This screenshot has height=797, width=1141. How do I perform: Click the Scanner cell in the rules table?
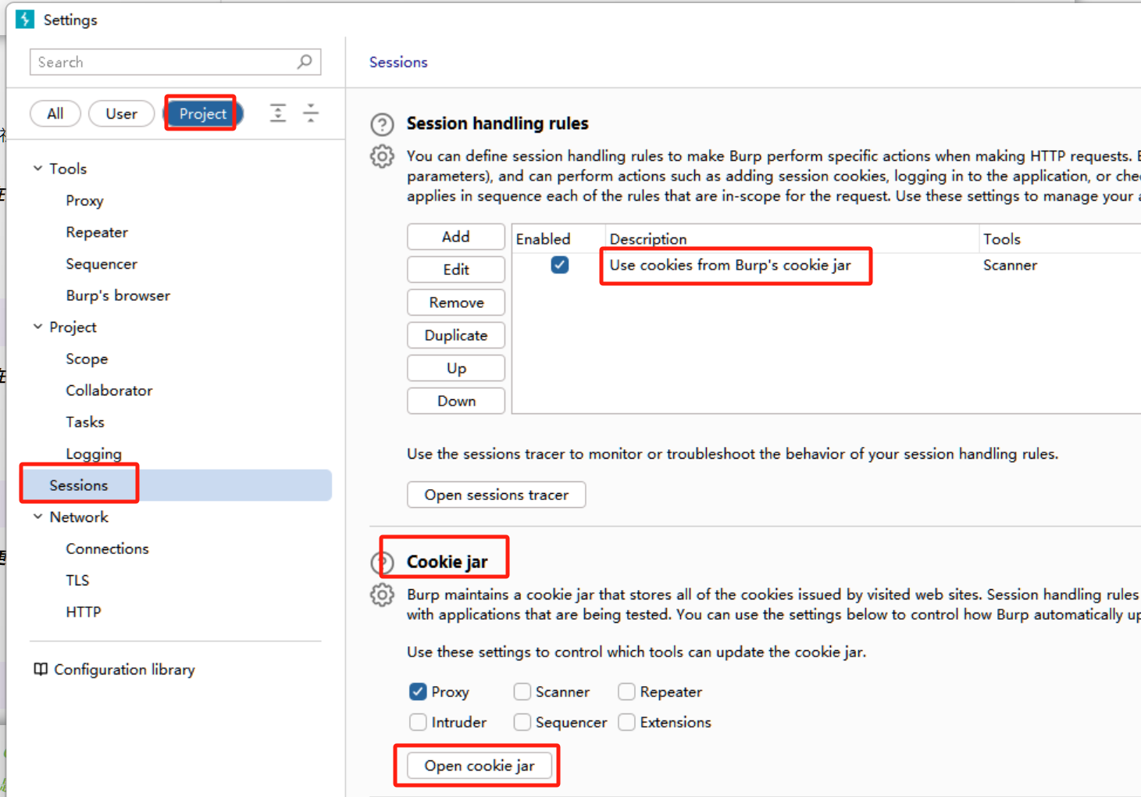click(x=1010, y=265)
